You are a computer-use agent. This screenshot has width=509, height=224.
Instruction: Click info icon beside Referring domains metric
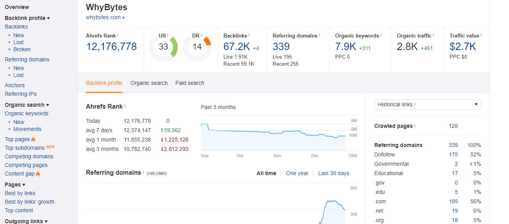coord(319,35)
